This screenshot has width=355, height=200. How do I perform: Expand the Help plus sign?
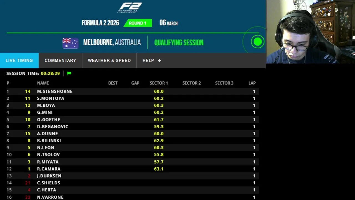159,61
